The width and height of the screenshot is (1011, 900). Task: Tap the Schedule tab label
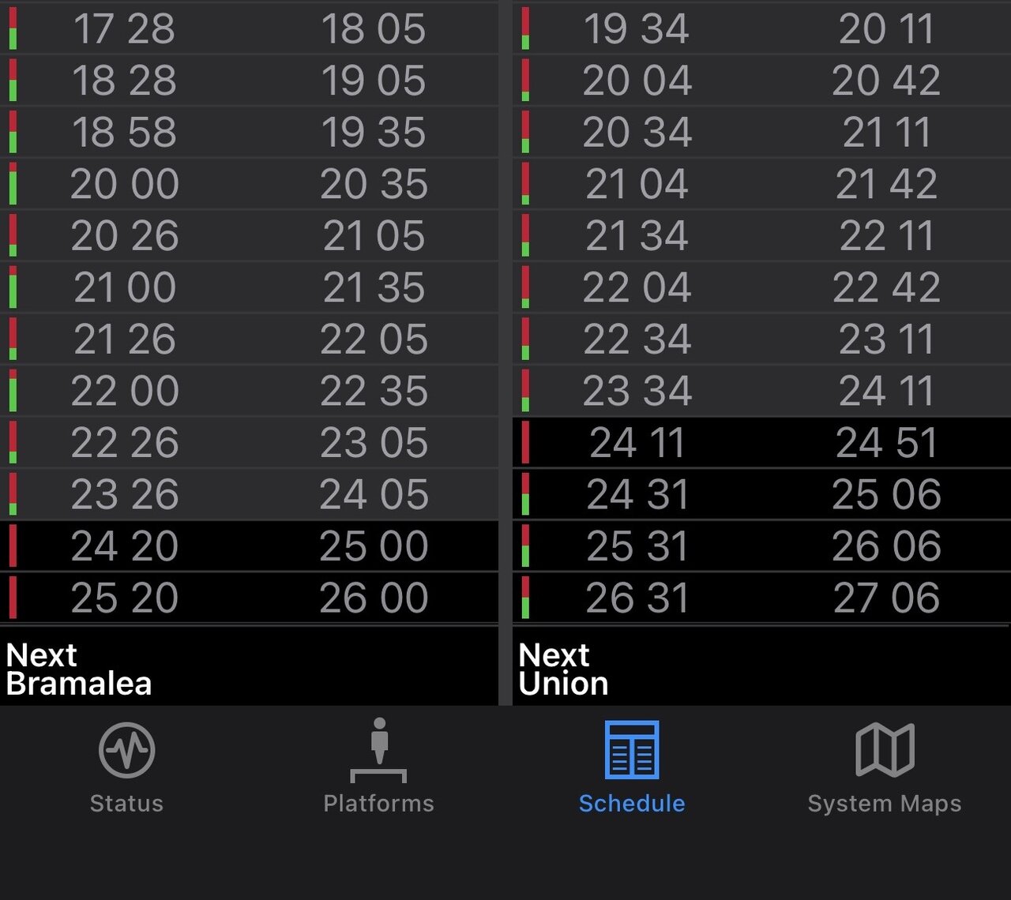click(632, 804)
